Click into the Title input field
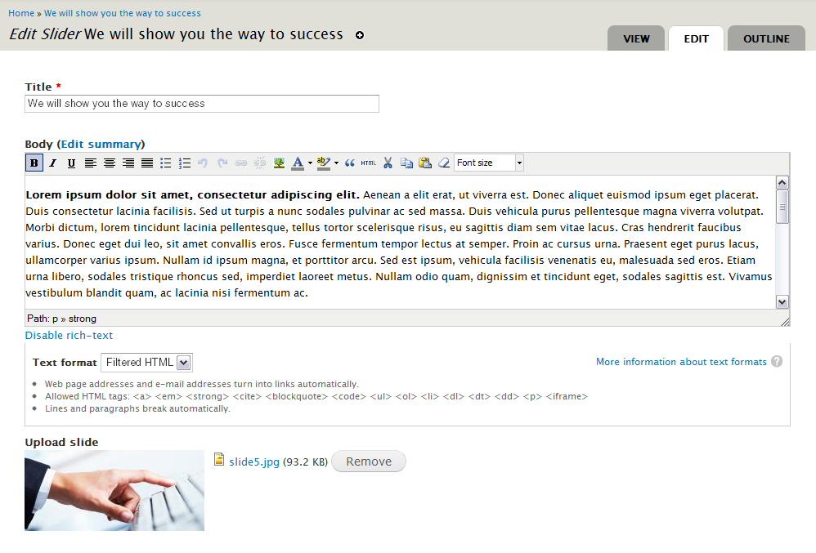 pyautogui.click(x=202, y=104)
